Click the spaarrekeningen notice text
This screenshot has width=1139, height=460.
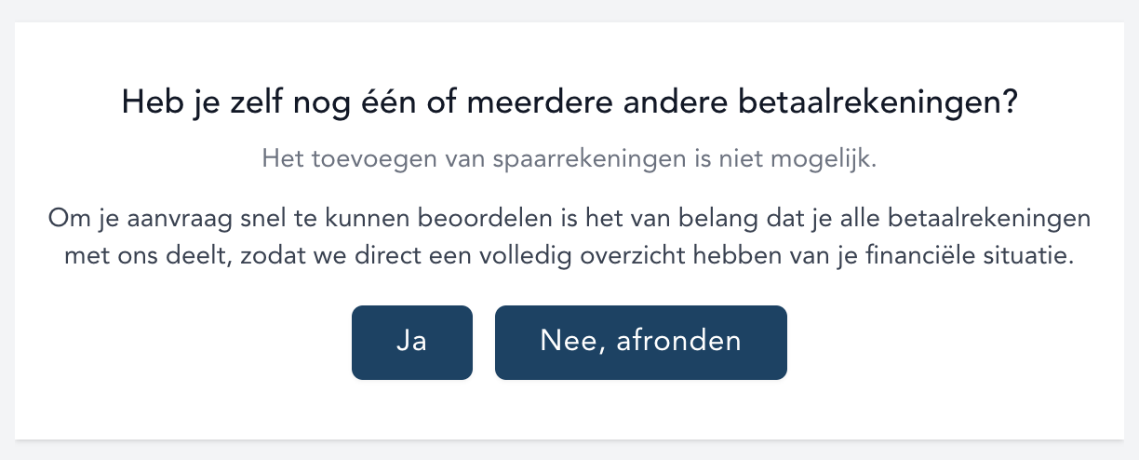(569, 158)
